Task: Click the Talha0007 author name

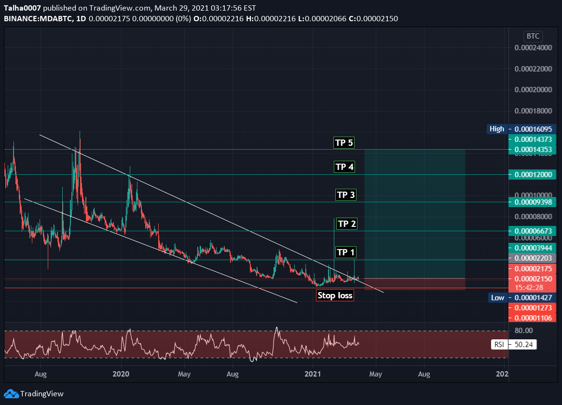Action: [22, 8]
